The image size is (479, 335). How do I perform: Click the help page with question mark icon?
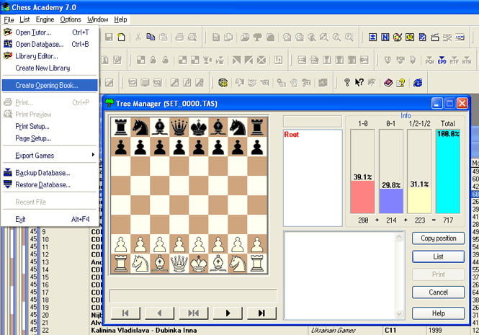click(400, 83)
